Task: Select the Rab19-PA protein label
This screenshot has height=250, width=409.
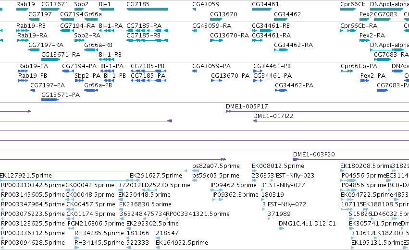Action: (x=33, y=66)
